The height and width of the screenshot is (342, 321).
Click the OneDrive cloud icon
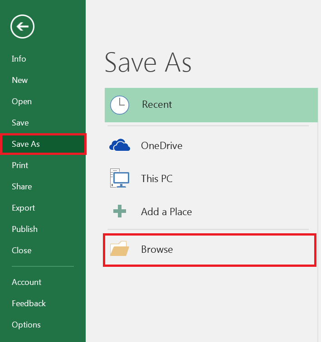(120, 145)
